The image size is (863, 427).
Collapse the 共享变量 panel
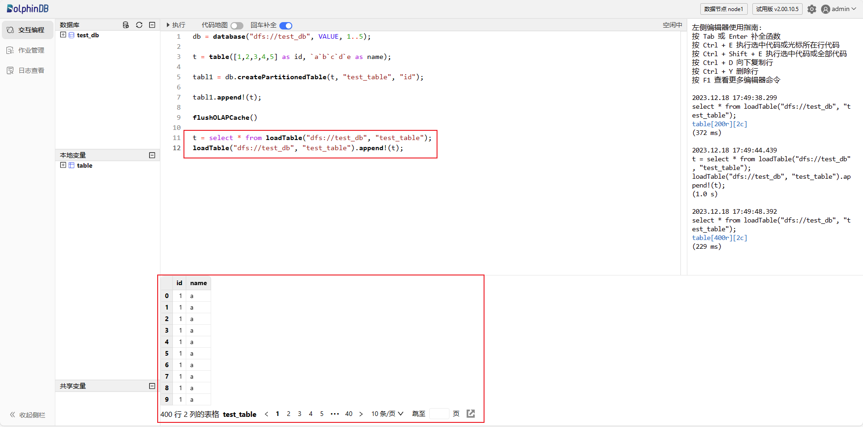tap(152, 386)
